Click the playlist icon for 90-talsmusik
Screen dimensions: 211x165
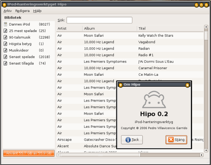(x=5, y=37)
